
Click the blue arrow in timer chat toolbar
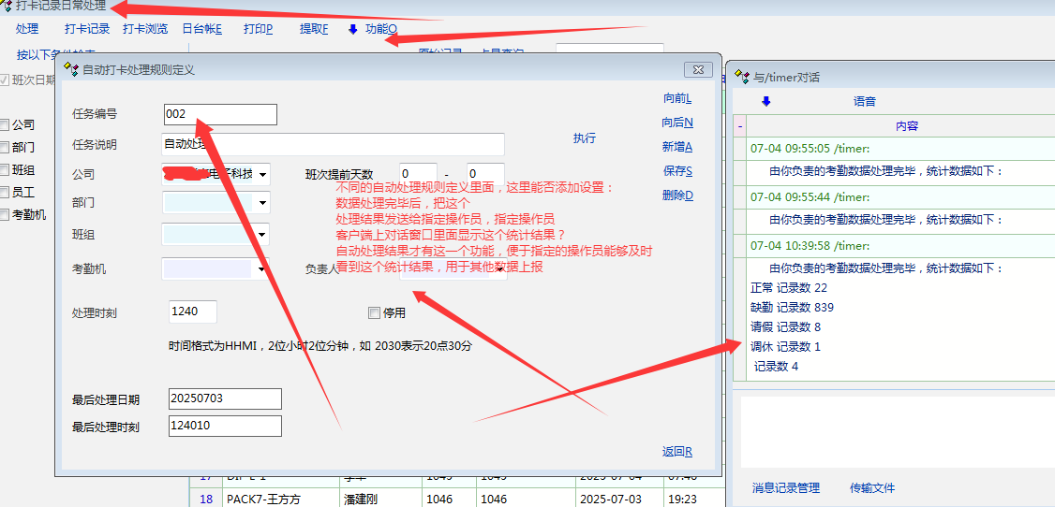coord(765,101)
